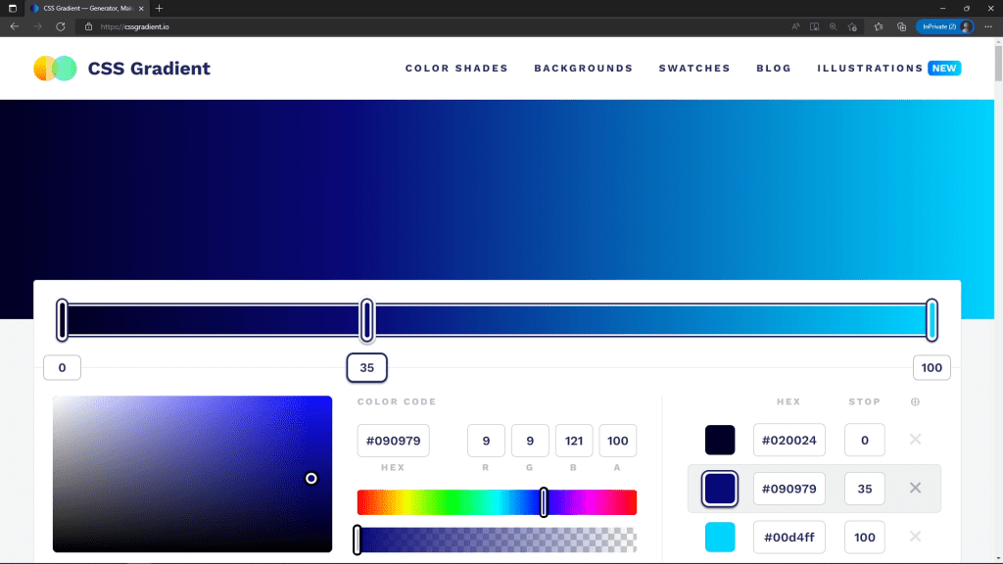Click the rainbow hue slider
1003x564 pixels.
(497, 502)
